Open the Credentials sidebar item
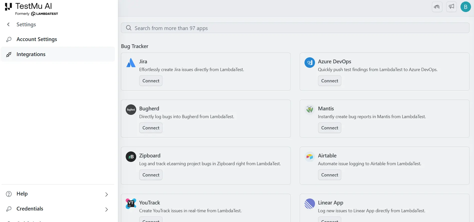 (x=58, y=209)
